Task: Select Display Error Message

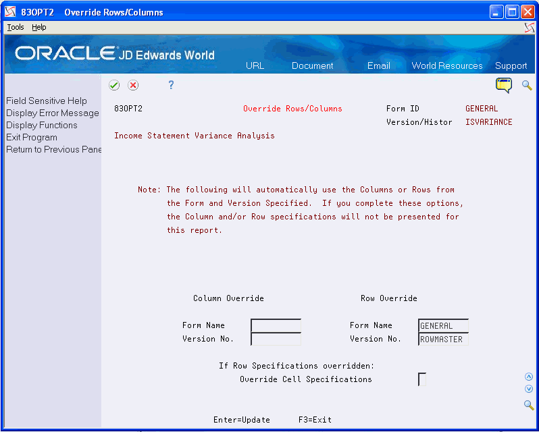Action: (x=53, y=113)
